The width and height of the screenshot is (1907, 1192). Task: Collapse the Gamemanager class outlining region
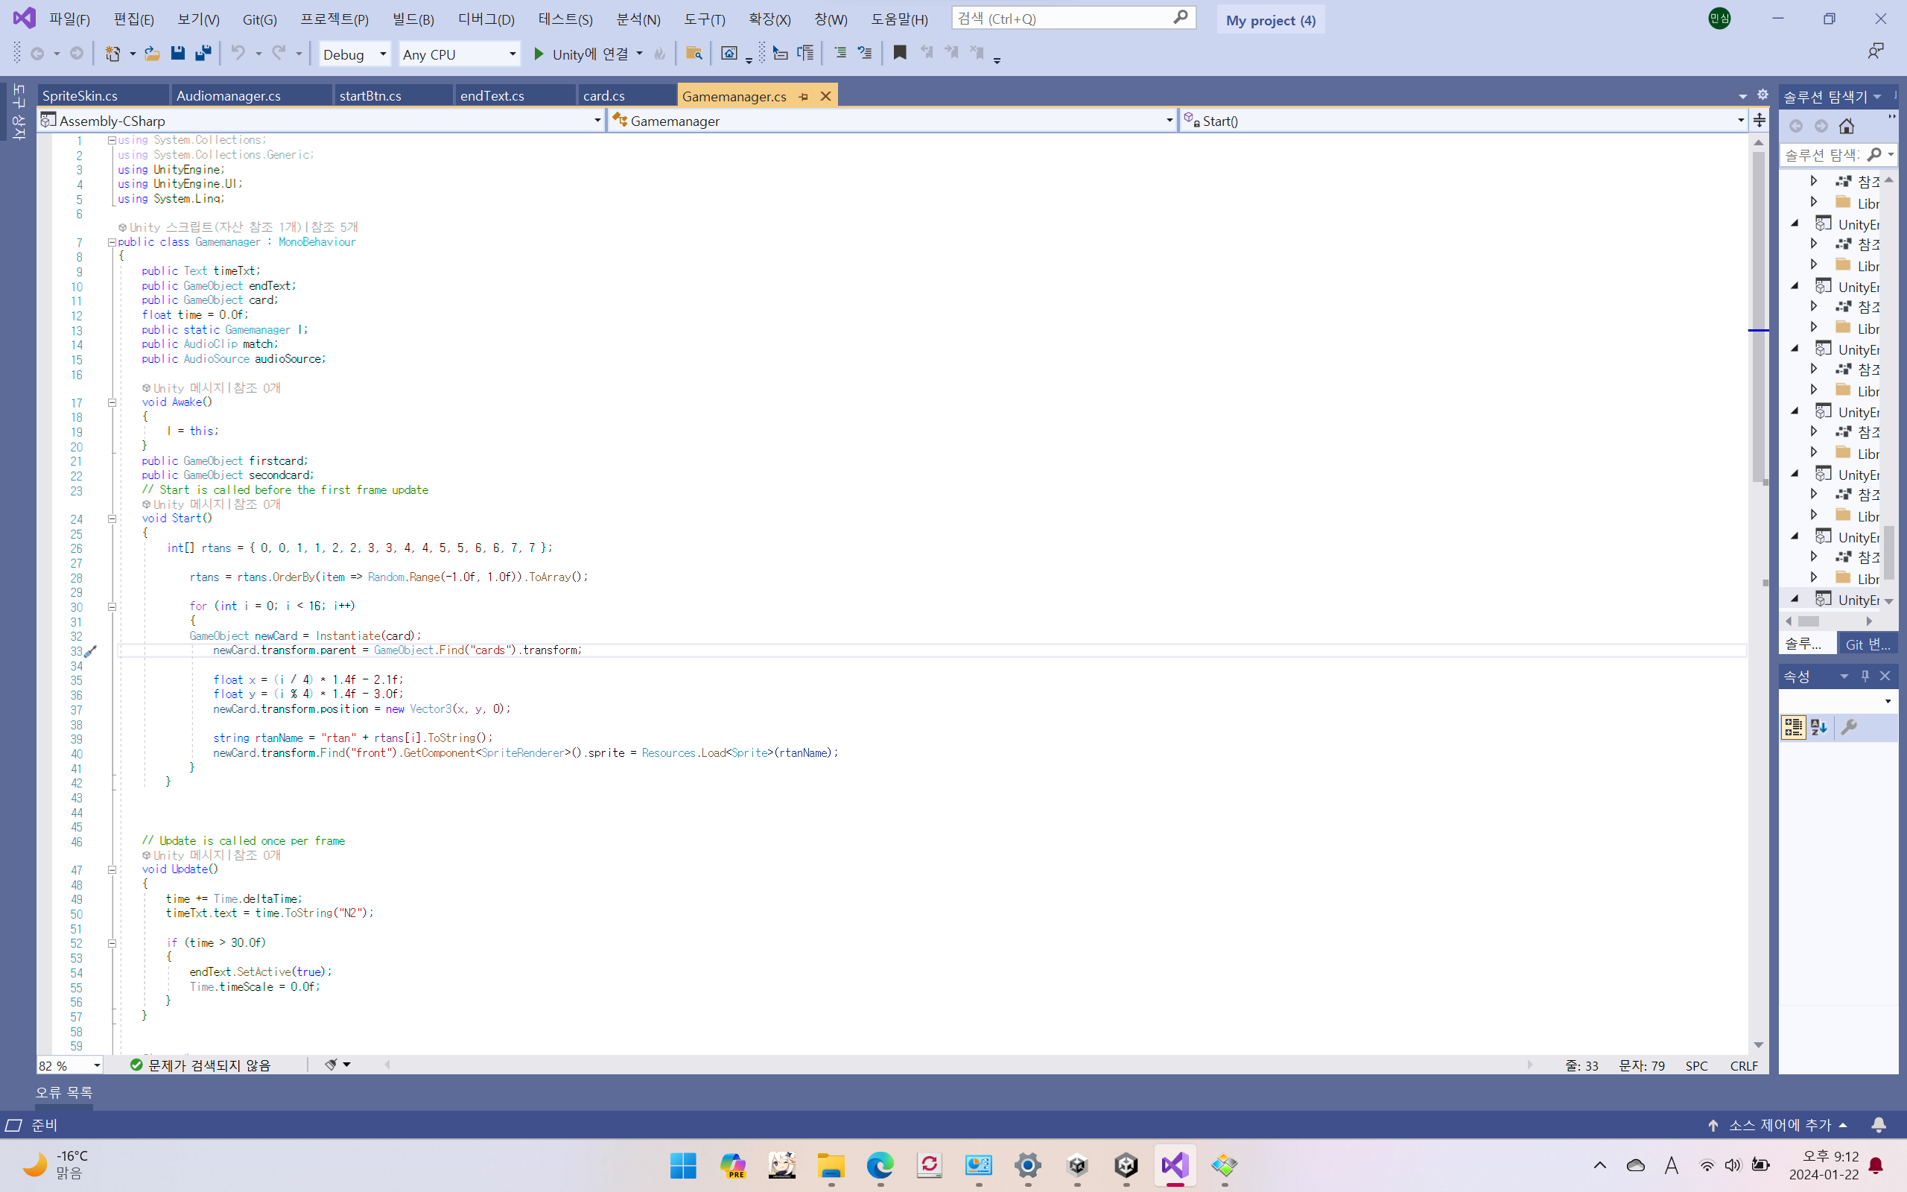[112, 242]
